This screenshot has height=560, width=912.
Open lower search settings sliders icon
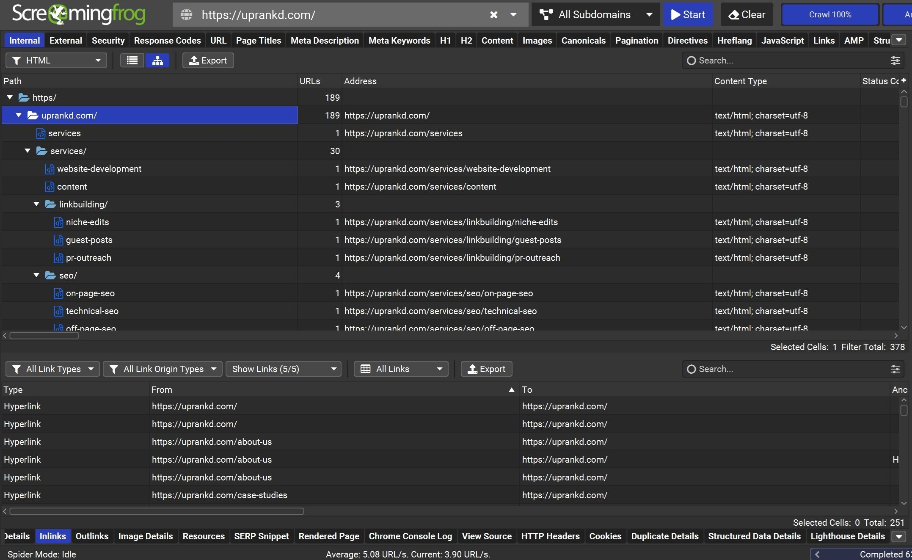895,369
